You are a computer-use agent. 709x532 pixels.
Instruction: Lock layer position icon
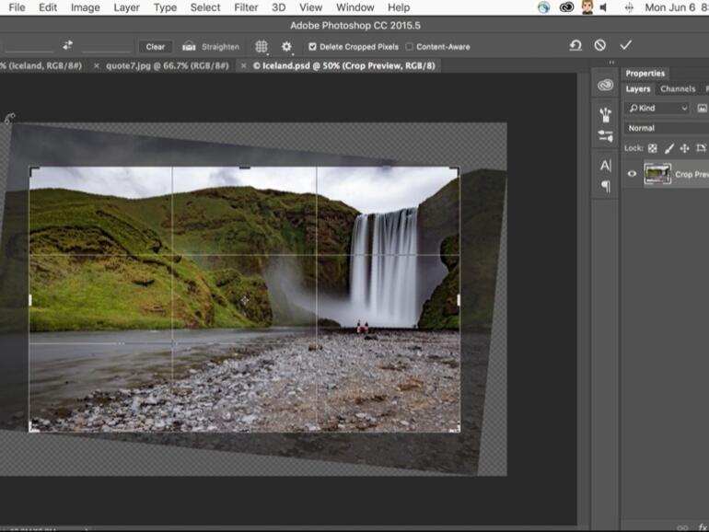coord(684,148)
